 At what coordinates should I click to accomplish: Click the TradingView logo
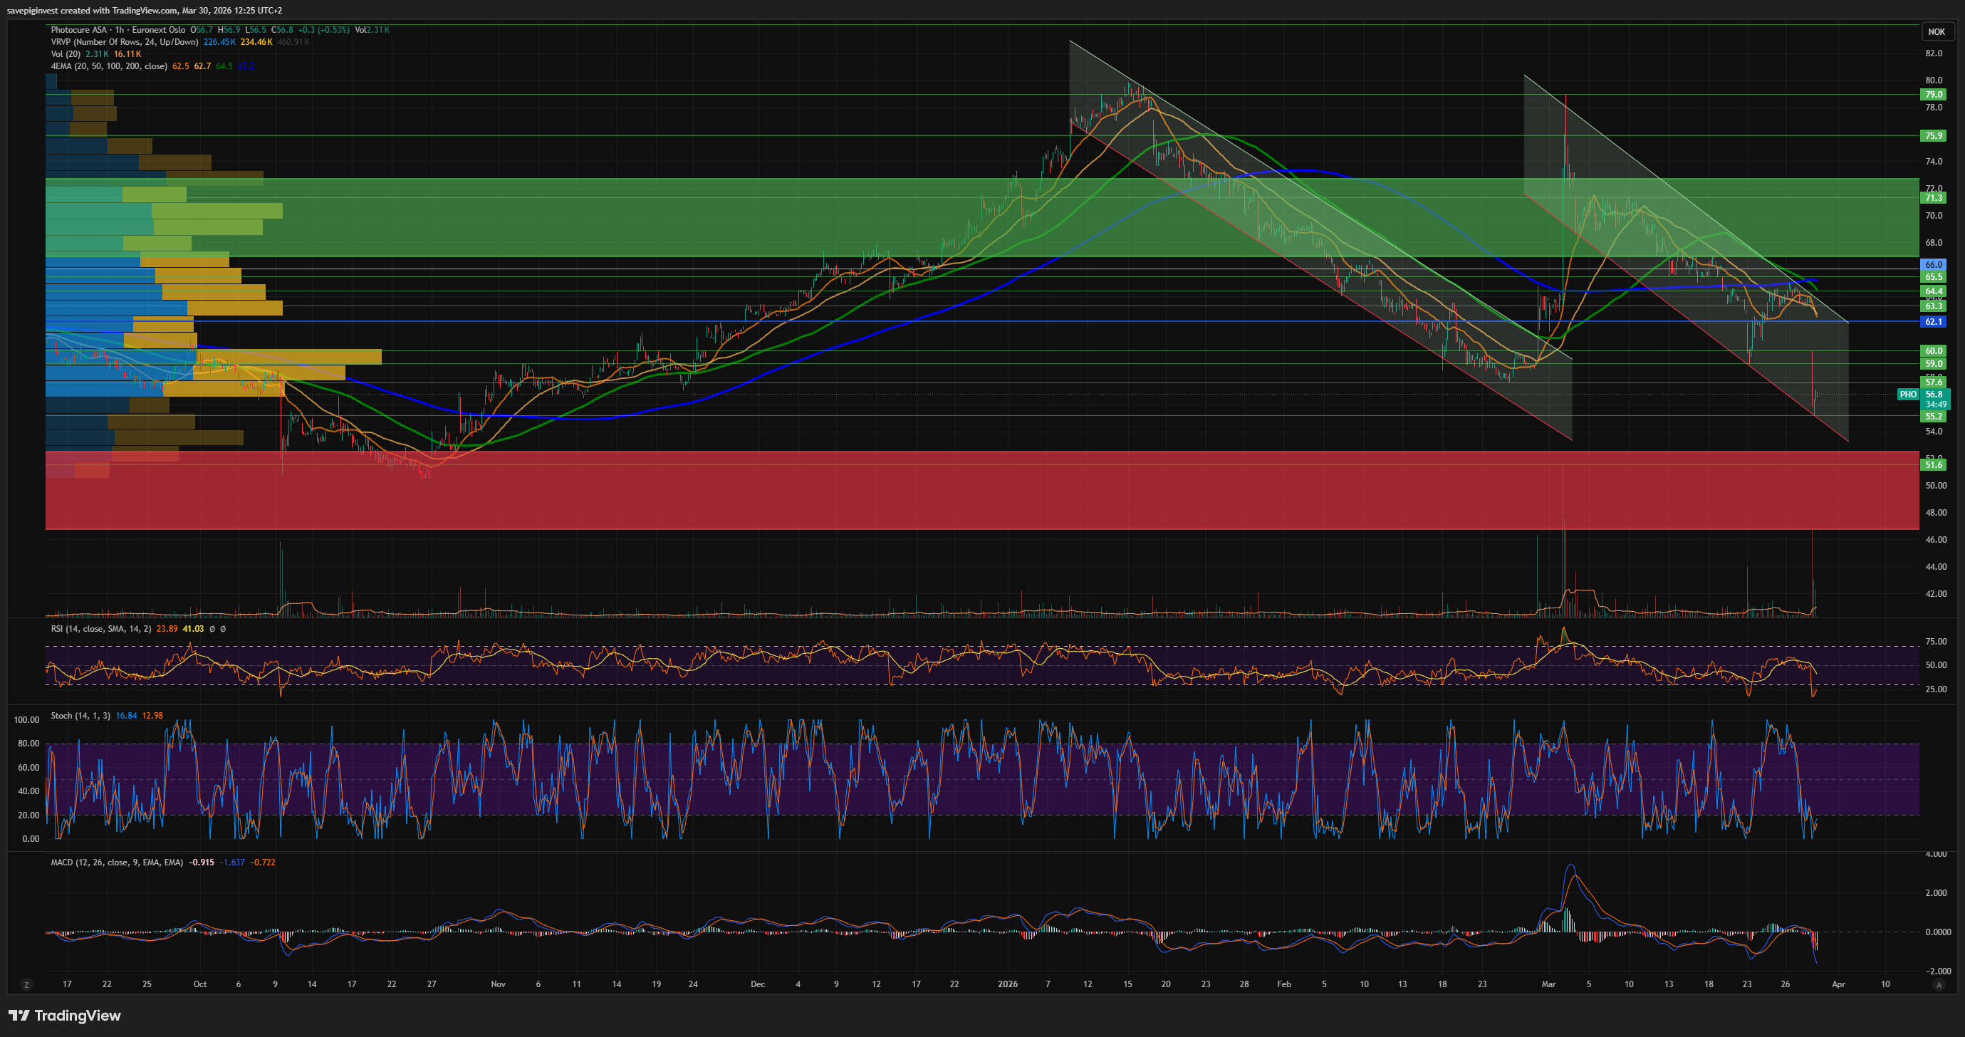(65, 1015)
